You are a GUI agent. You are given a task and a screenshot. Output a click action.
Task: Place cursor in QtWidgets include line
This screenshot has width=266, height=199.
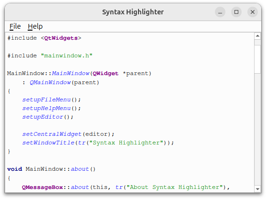click(x=44, y=38)
